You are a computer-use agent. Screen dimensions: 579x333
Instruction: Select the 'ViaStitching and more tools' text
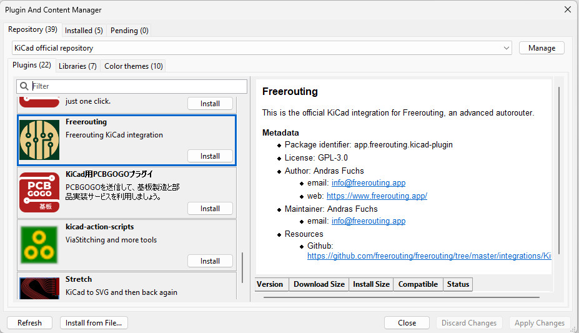pos(111,240)
